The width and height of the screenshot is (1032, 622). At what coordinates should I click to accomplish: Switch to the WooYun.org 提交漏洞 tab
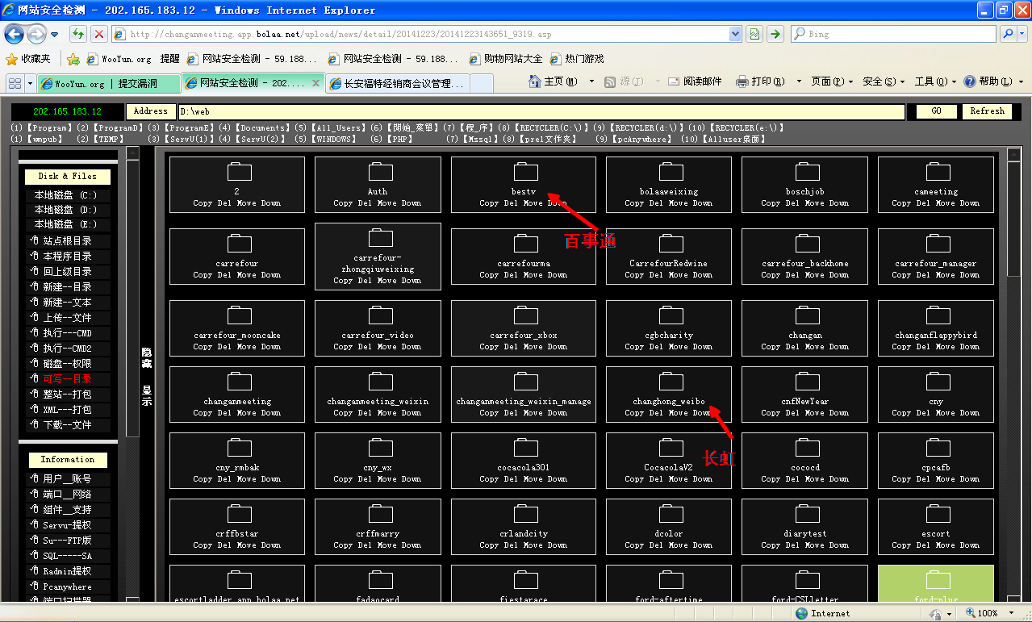click(109, 83)
